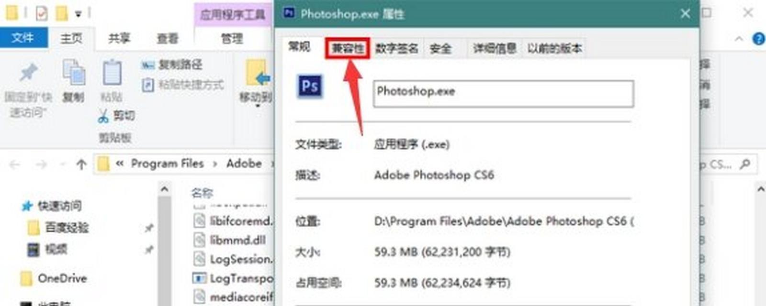Click the pin icon beside 百度经验

(149, 228)
